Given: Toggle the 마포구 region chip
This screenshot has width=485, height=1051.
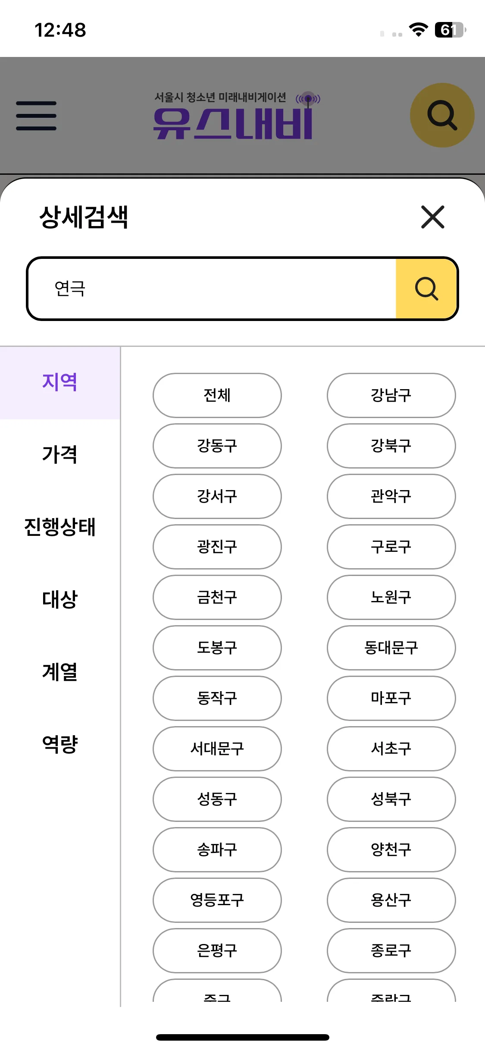Looking at the screenshot, I should tap(391, 698).
